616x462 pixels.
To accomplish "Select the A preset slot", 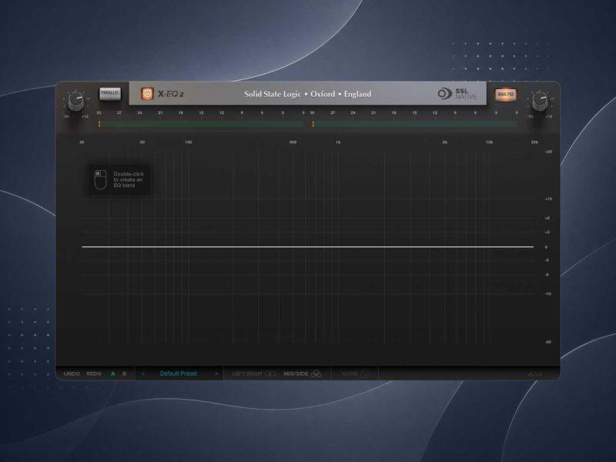I will coord(113,373).
